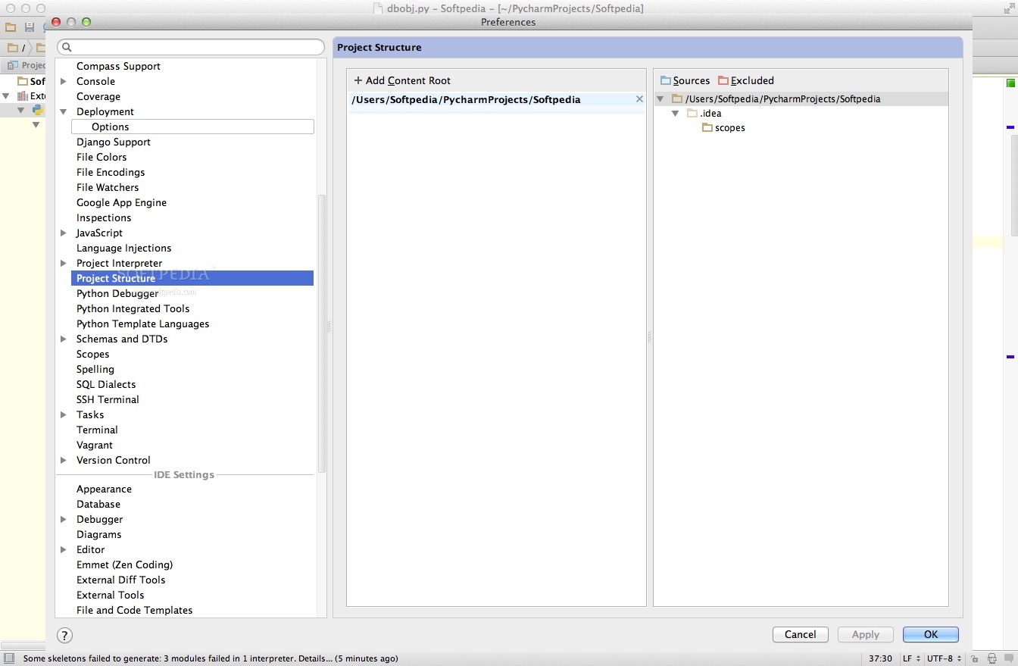Screen dimensions: 1018x666
Task: Collapse the .idea folder in structure tree
Action: 676,113
